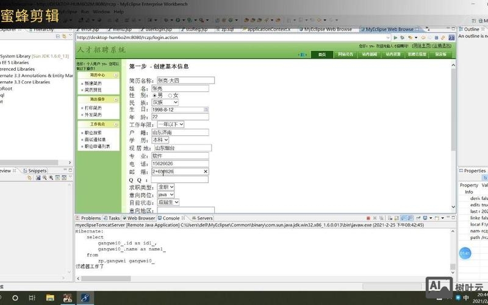Open the 求职类型 dropdown showing 全职
The width and height of the screenshot is (488, 305).
(x=165, y=187)
